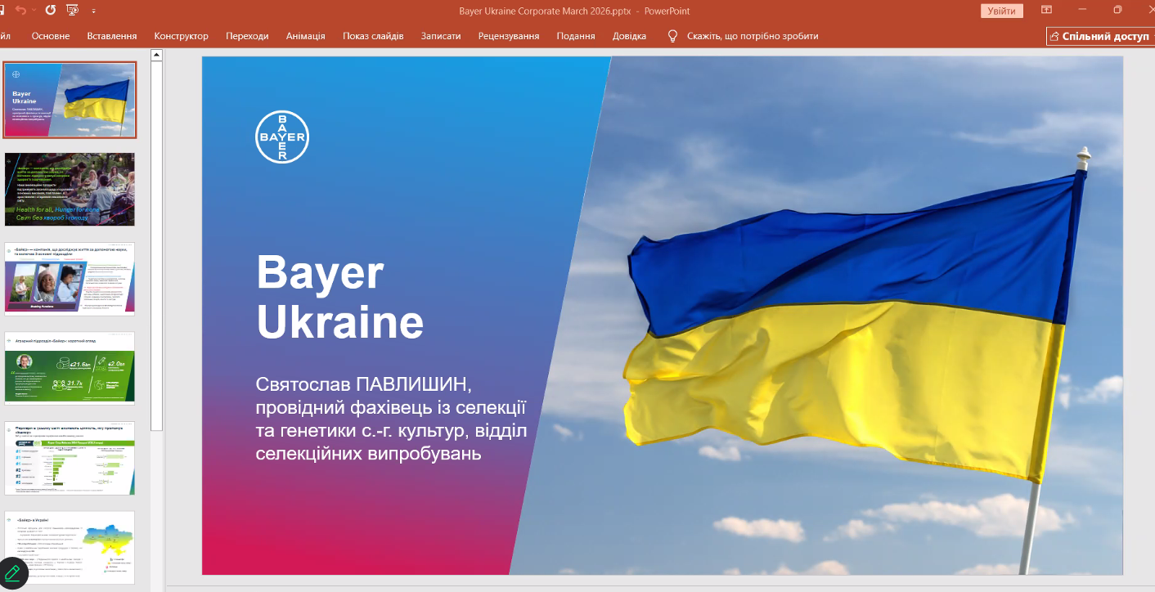Click the Redo/Repeat circular arrow icon
Screen dimensions: 1155x592
tap(51, 11)
